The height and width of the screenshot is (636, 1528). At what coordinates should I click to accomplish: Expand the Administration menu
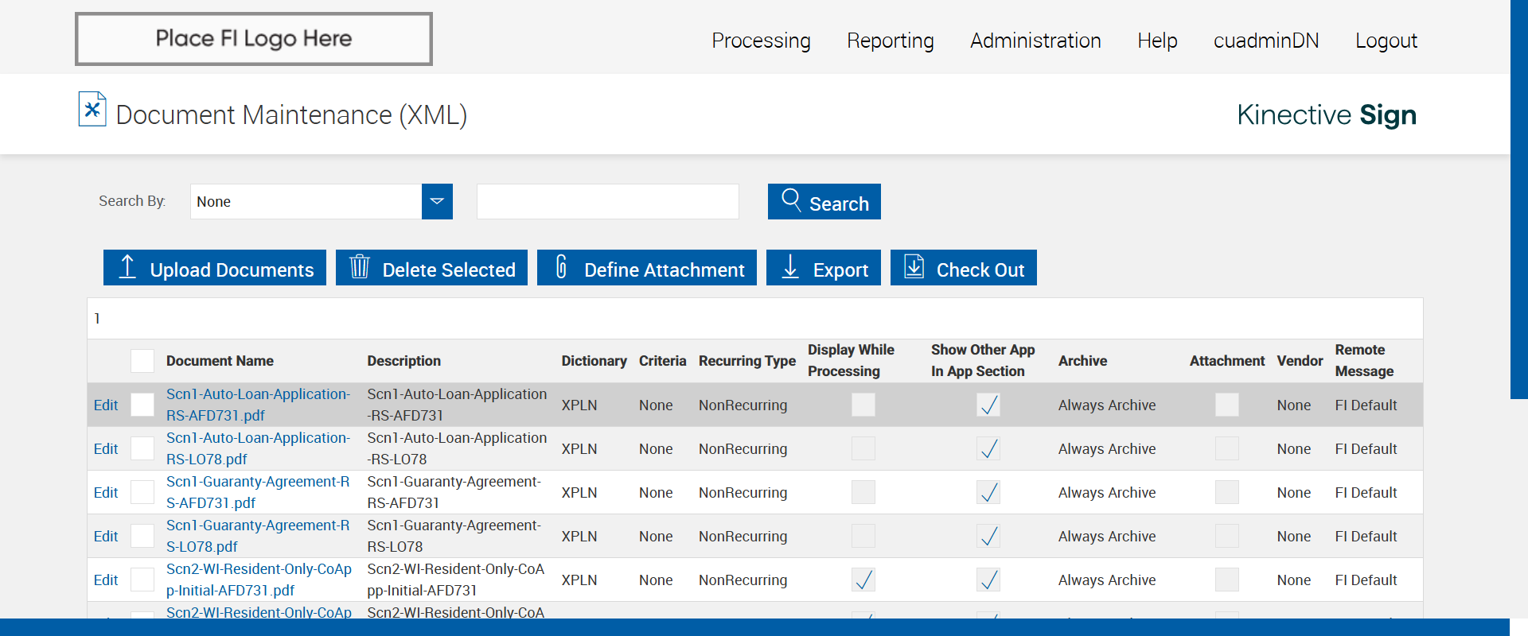tap(1035, 41)
